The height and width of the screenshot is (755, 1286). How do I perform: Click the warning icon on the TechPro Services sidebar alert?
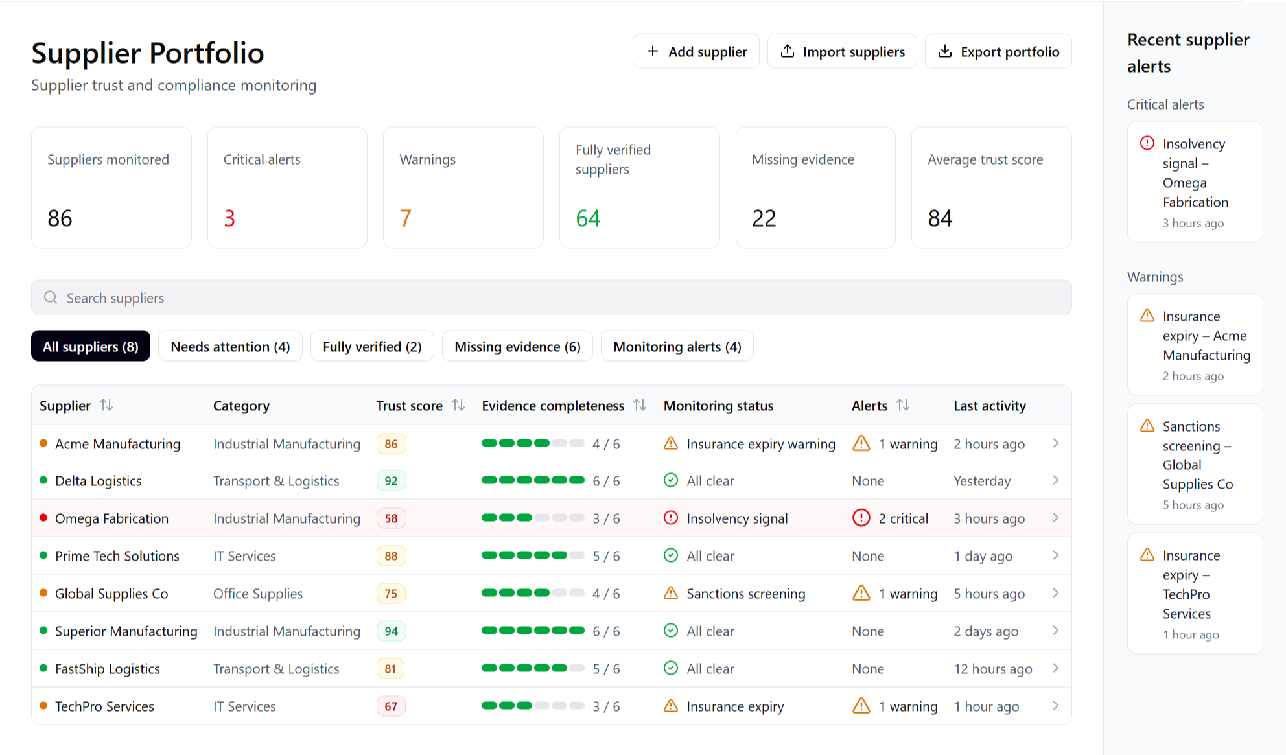tap(1147, 555)
